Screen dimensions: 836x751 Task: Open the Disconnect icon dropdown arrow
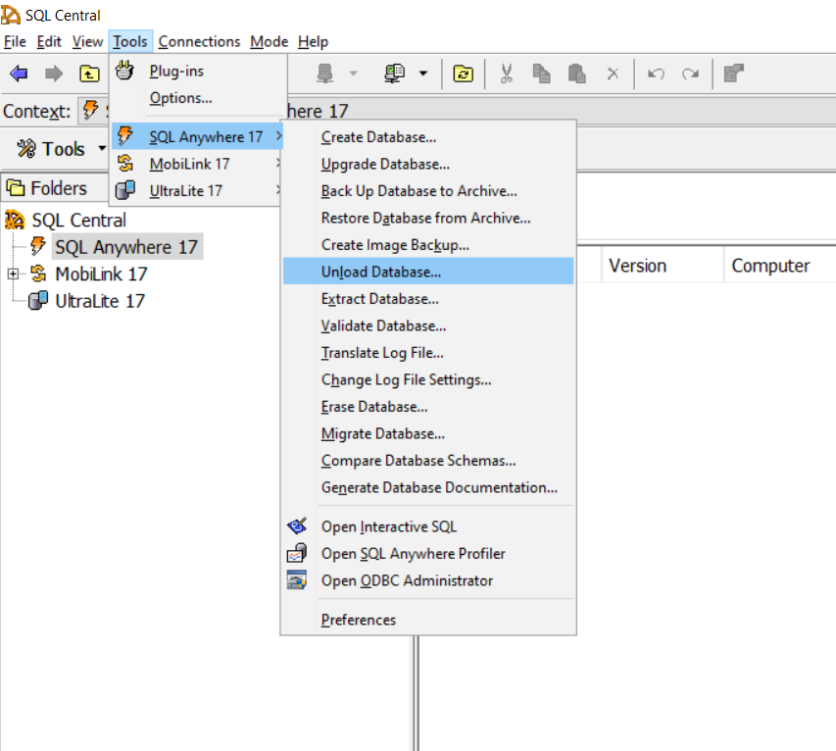coord(423,74)
